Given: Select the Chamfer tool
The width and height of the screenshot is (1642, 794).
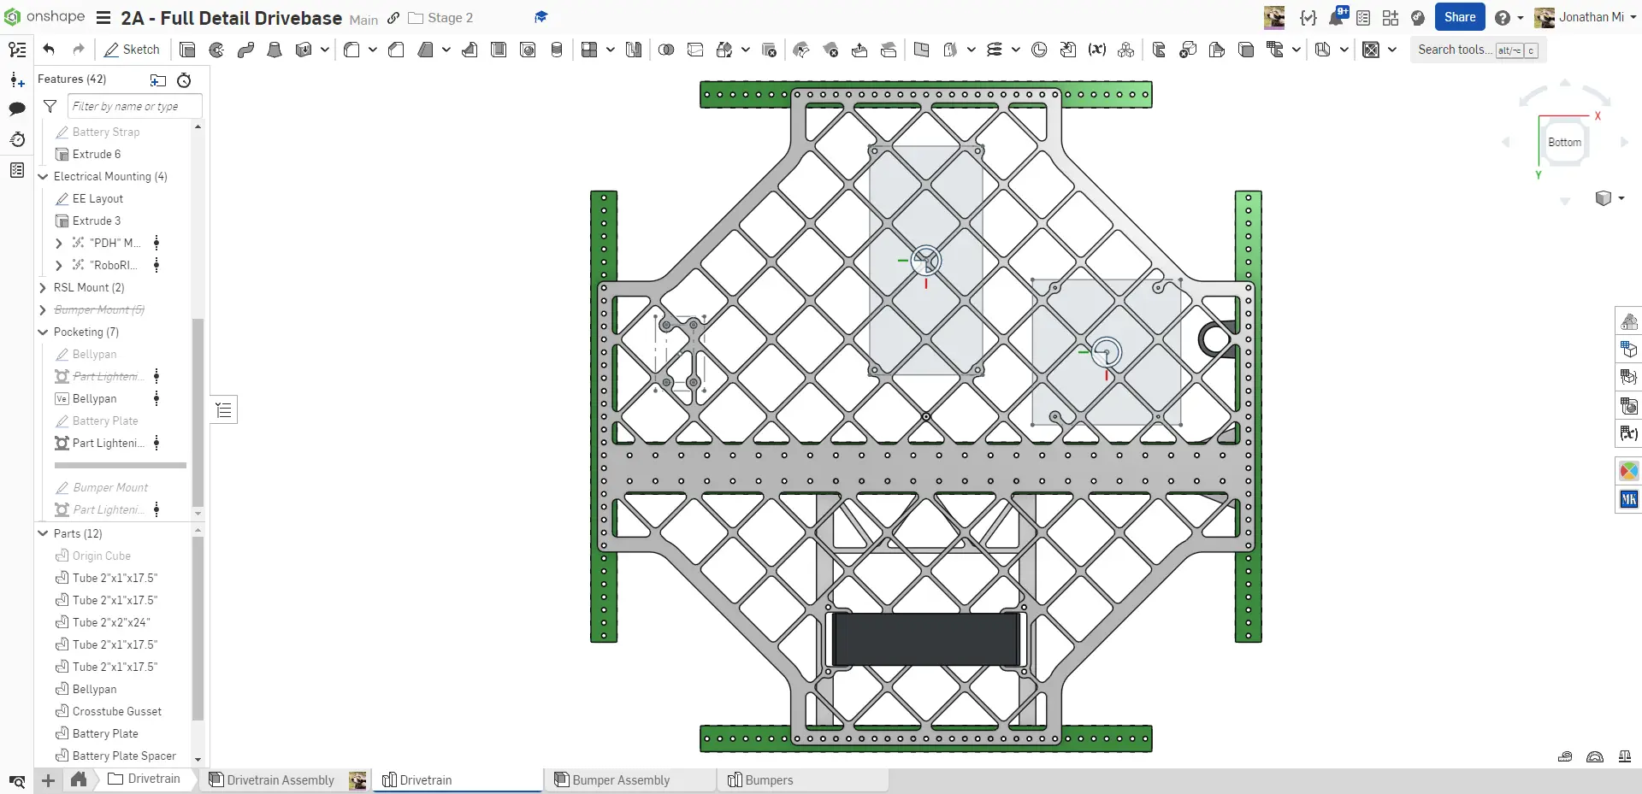Looking at the screenshot, I should pyautogui.click(x=396, y=50).
